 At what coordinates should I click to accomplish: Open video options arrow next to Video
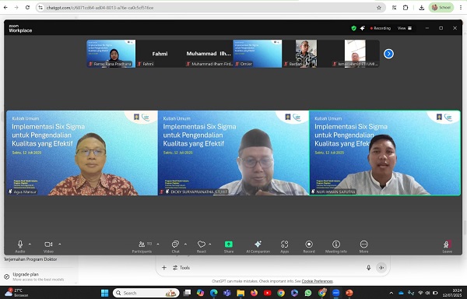60,244
